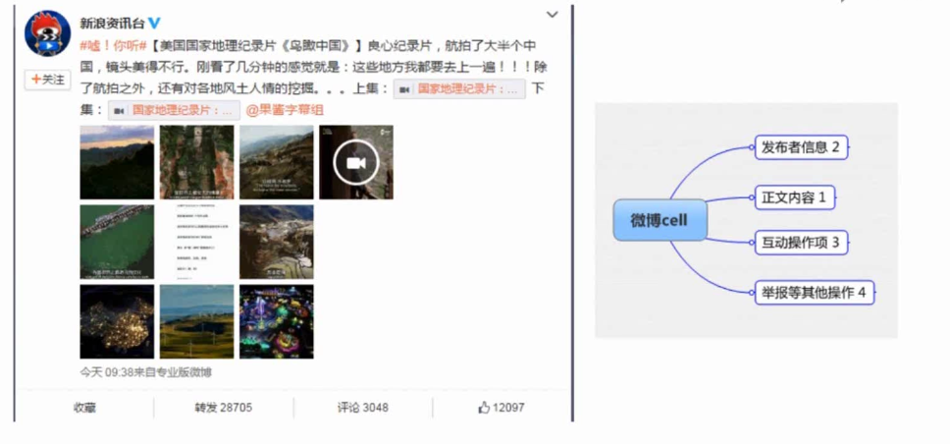Viewport: 950px width, 444px height.
Task: Open the white text page thumbnail
Action: tap(197, 242)
